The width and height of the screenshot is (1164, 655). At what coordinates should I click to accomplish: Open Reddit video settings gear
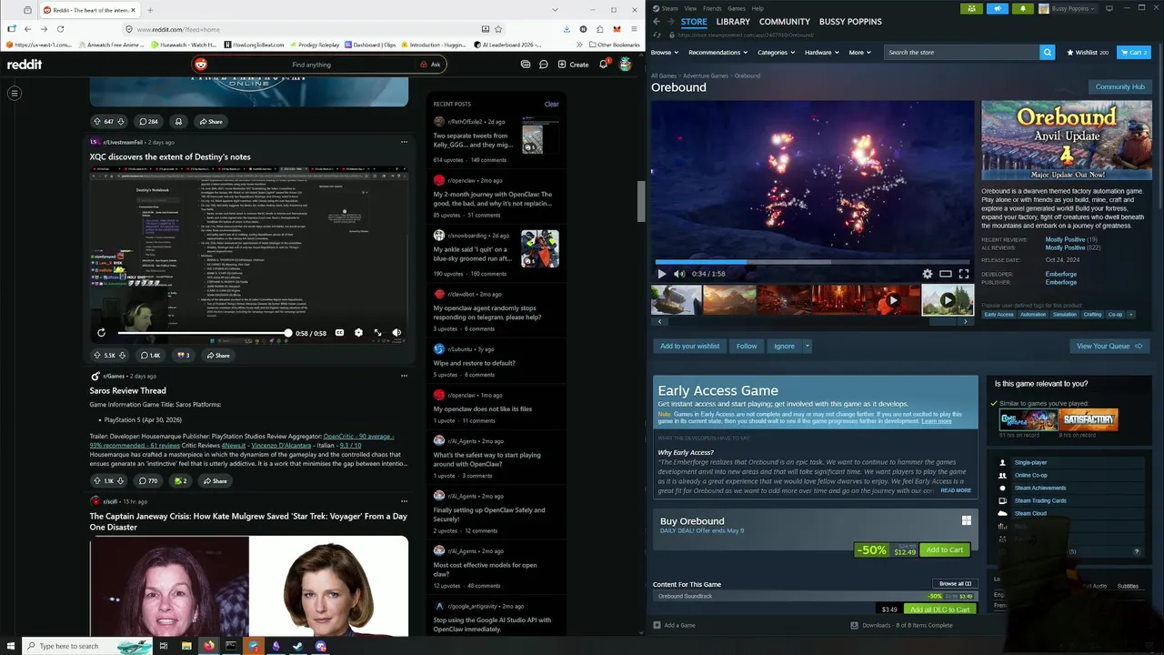[358, 333]
